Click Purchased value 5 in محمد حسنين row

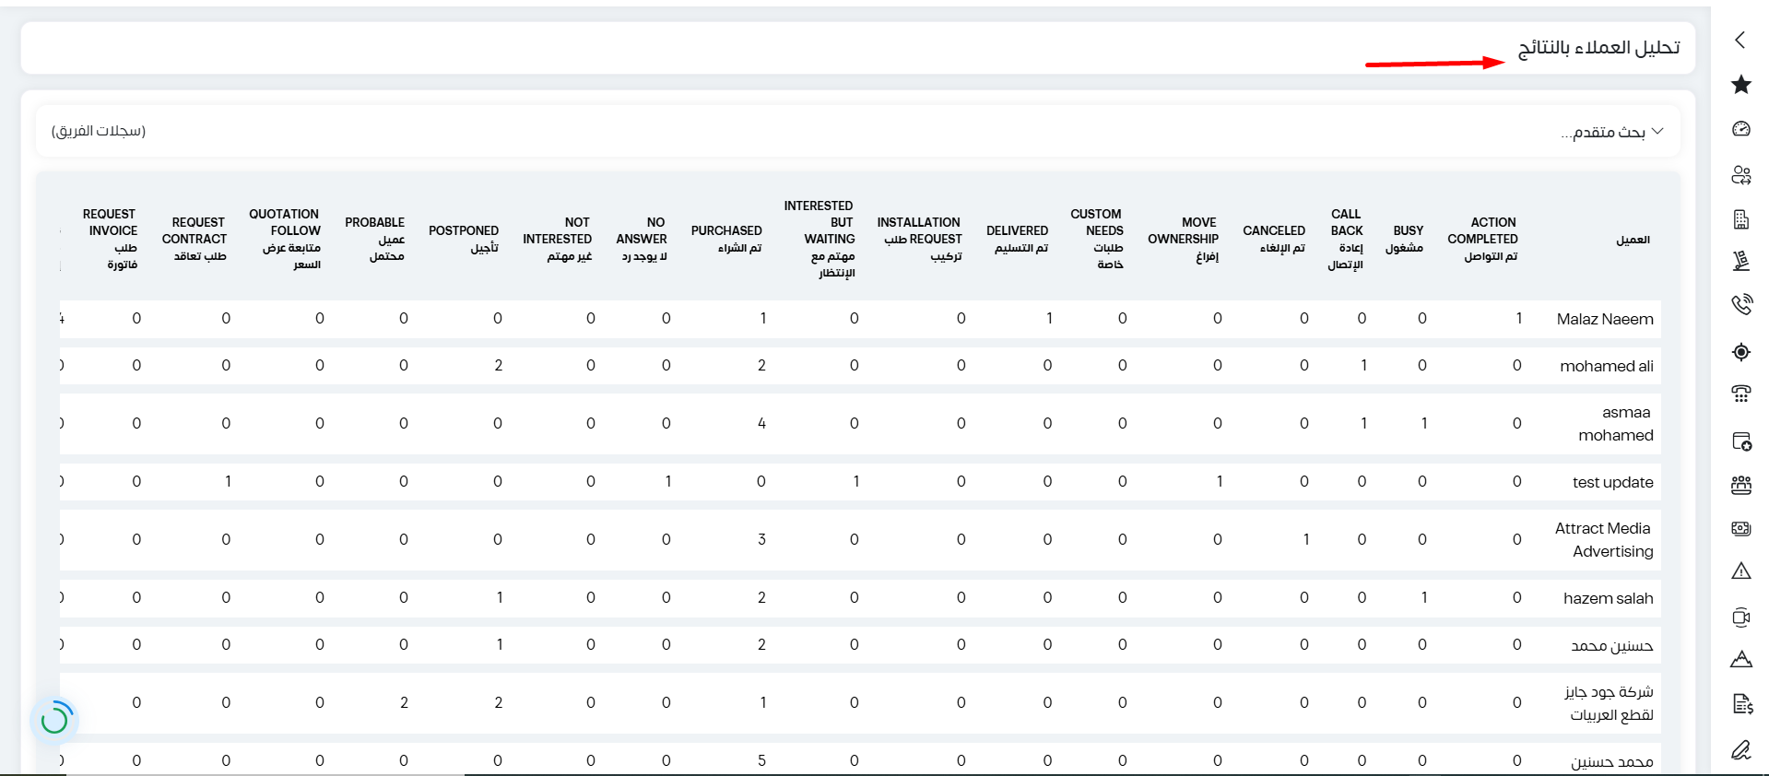pos(761,761)
